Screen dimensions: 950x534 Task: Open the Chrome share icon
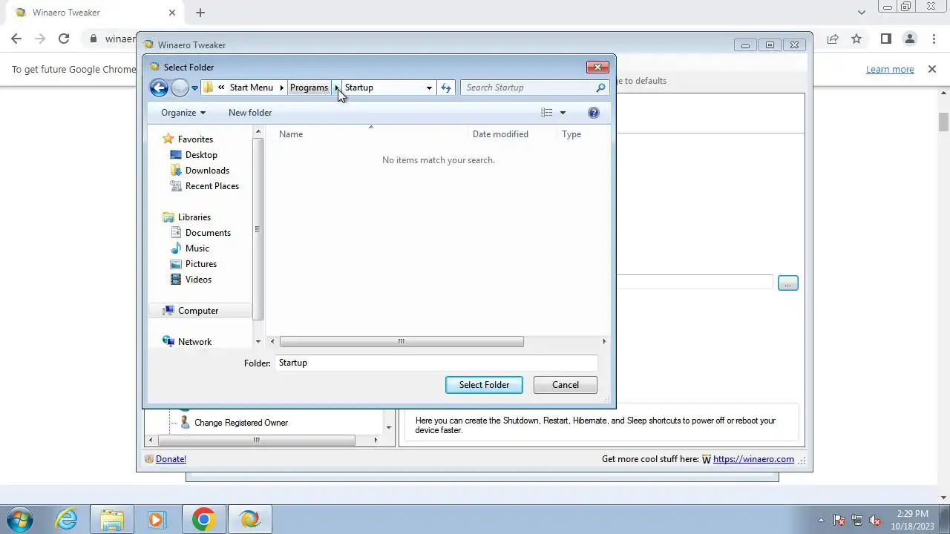[x=833, y=39]
